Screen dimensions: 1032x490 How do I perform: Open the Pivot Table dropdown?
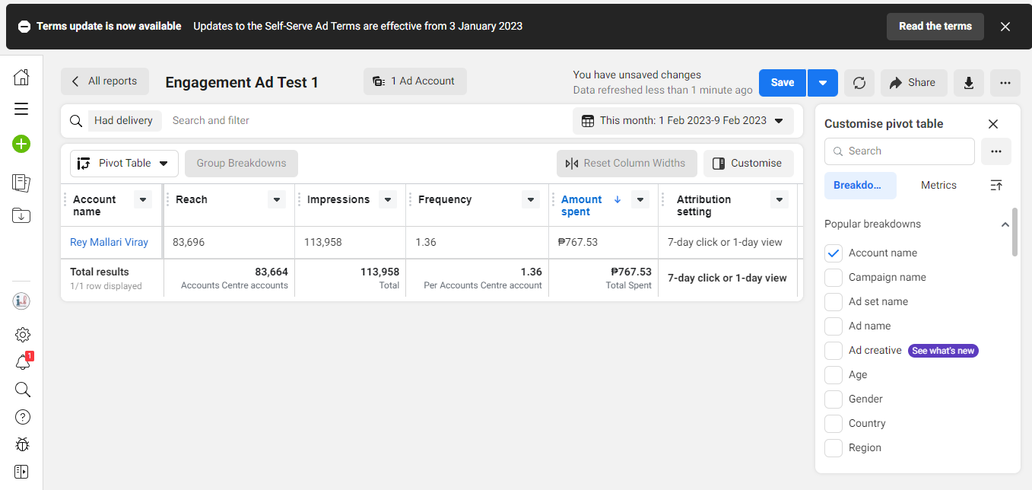124,164
